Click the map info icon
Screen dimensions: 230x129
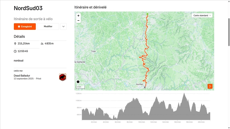[78, 82]
